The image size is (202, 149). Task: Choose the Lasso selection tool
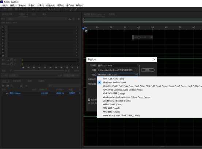pyautogui.click(x=67, y=9)
